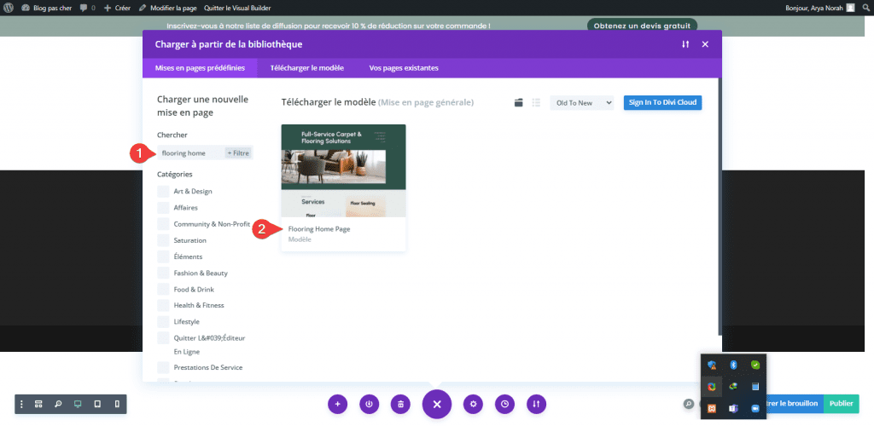Open the Old To New sort dropdown

581,103
